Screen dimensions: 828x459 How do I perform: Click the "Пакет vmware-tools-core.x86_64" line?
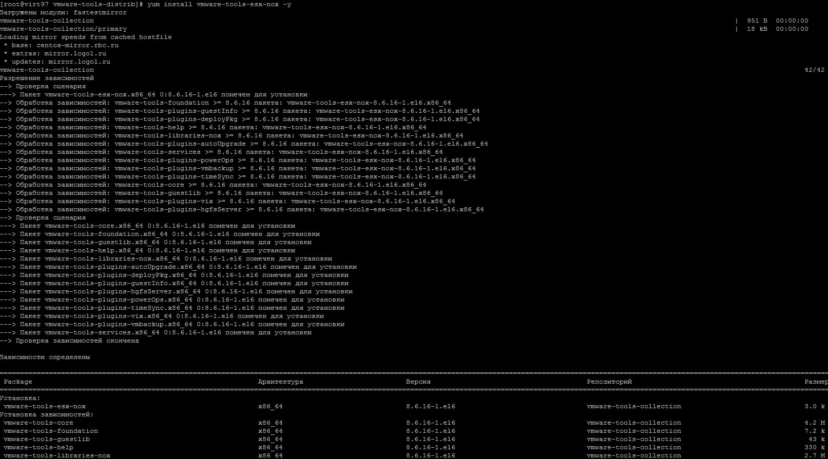tap(147, 226)
